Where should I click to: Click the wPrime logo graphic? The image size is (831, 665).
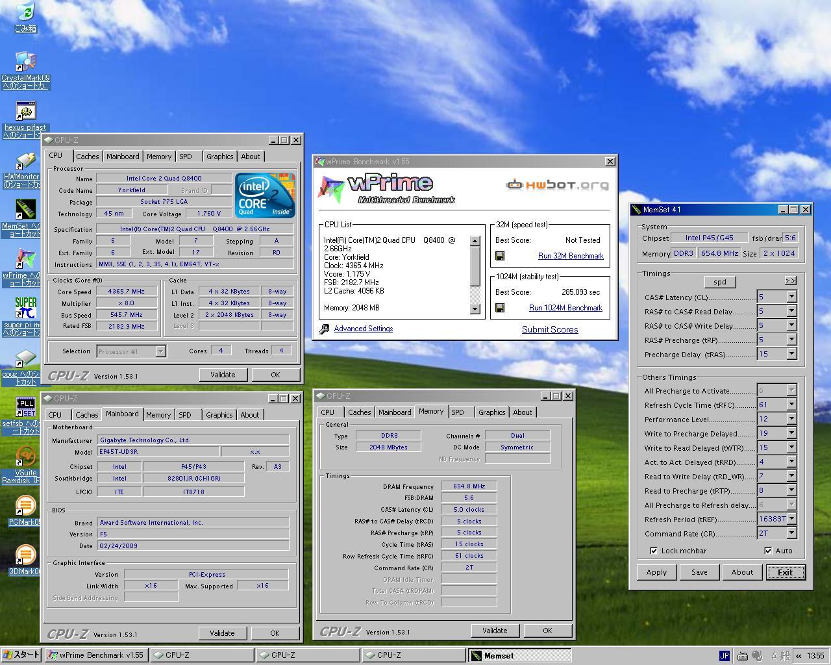tap(386, 188)
